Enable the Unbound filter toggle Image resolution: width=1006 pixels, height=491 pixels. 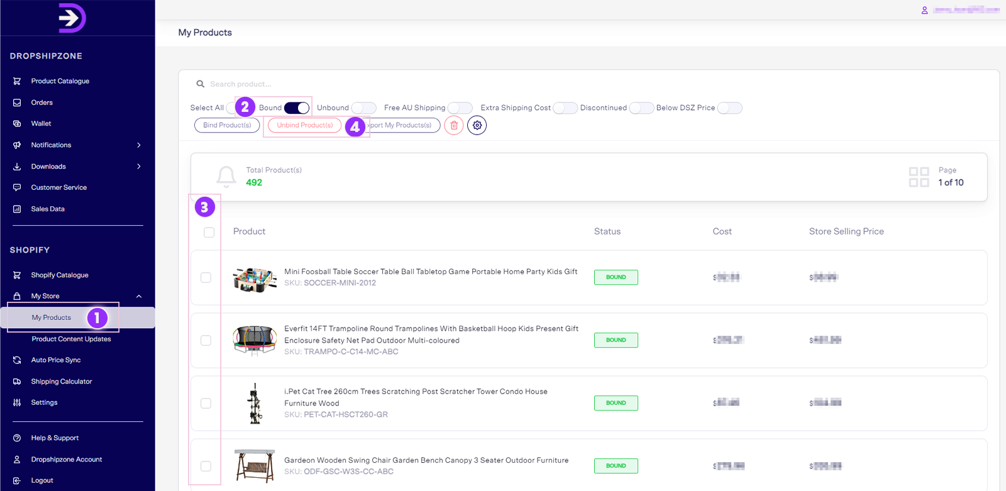[363, 108]
